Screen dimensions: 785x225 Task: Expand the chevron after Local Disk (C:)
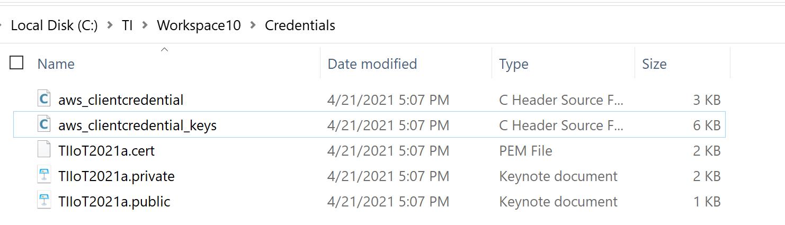point(110,25)
